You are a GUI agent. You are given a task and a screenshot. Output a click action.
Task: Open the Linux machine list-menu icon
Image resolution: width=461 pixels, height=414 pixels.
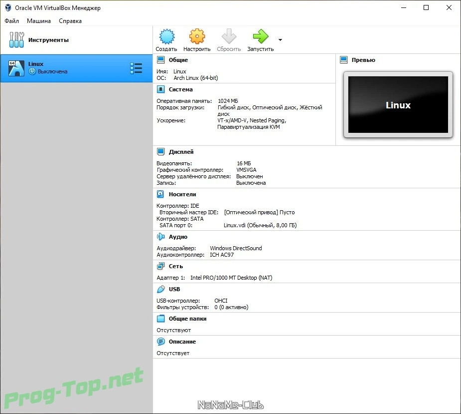pos(136,68)
